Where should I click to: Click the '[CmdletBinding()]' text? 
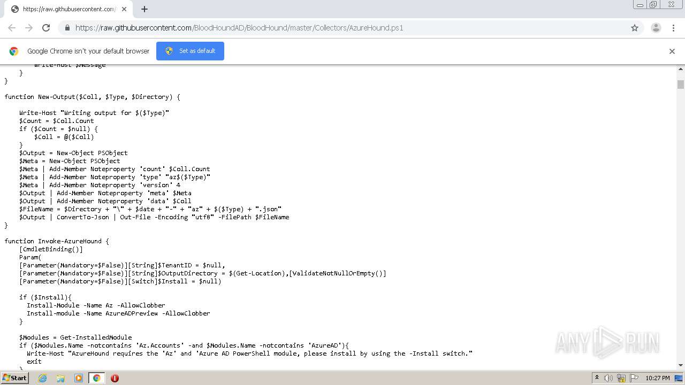click(x=51, y=249)
